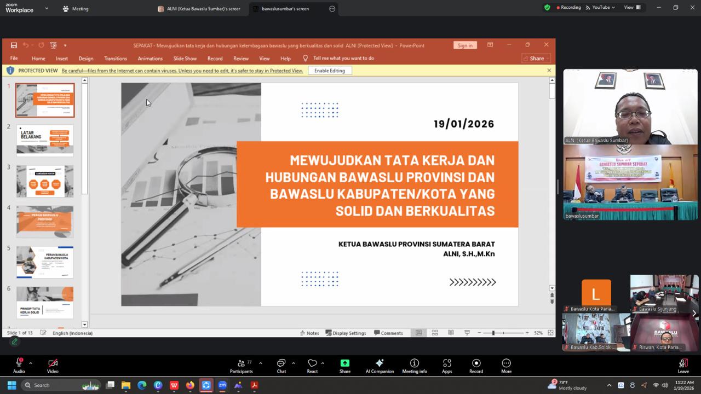Open the Customize Quick Access Toolbar arrow
The width and height of the screenshot is (701, 394).
click(65, 45)
